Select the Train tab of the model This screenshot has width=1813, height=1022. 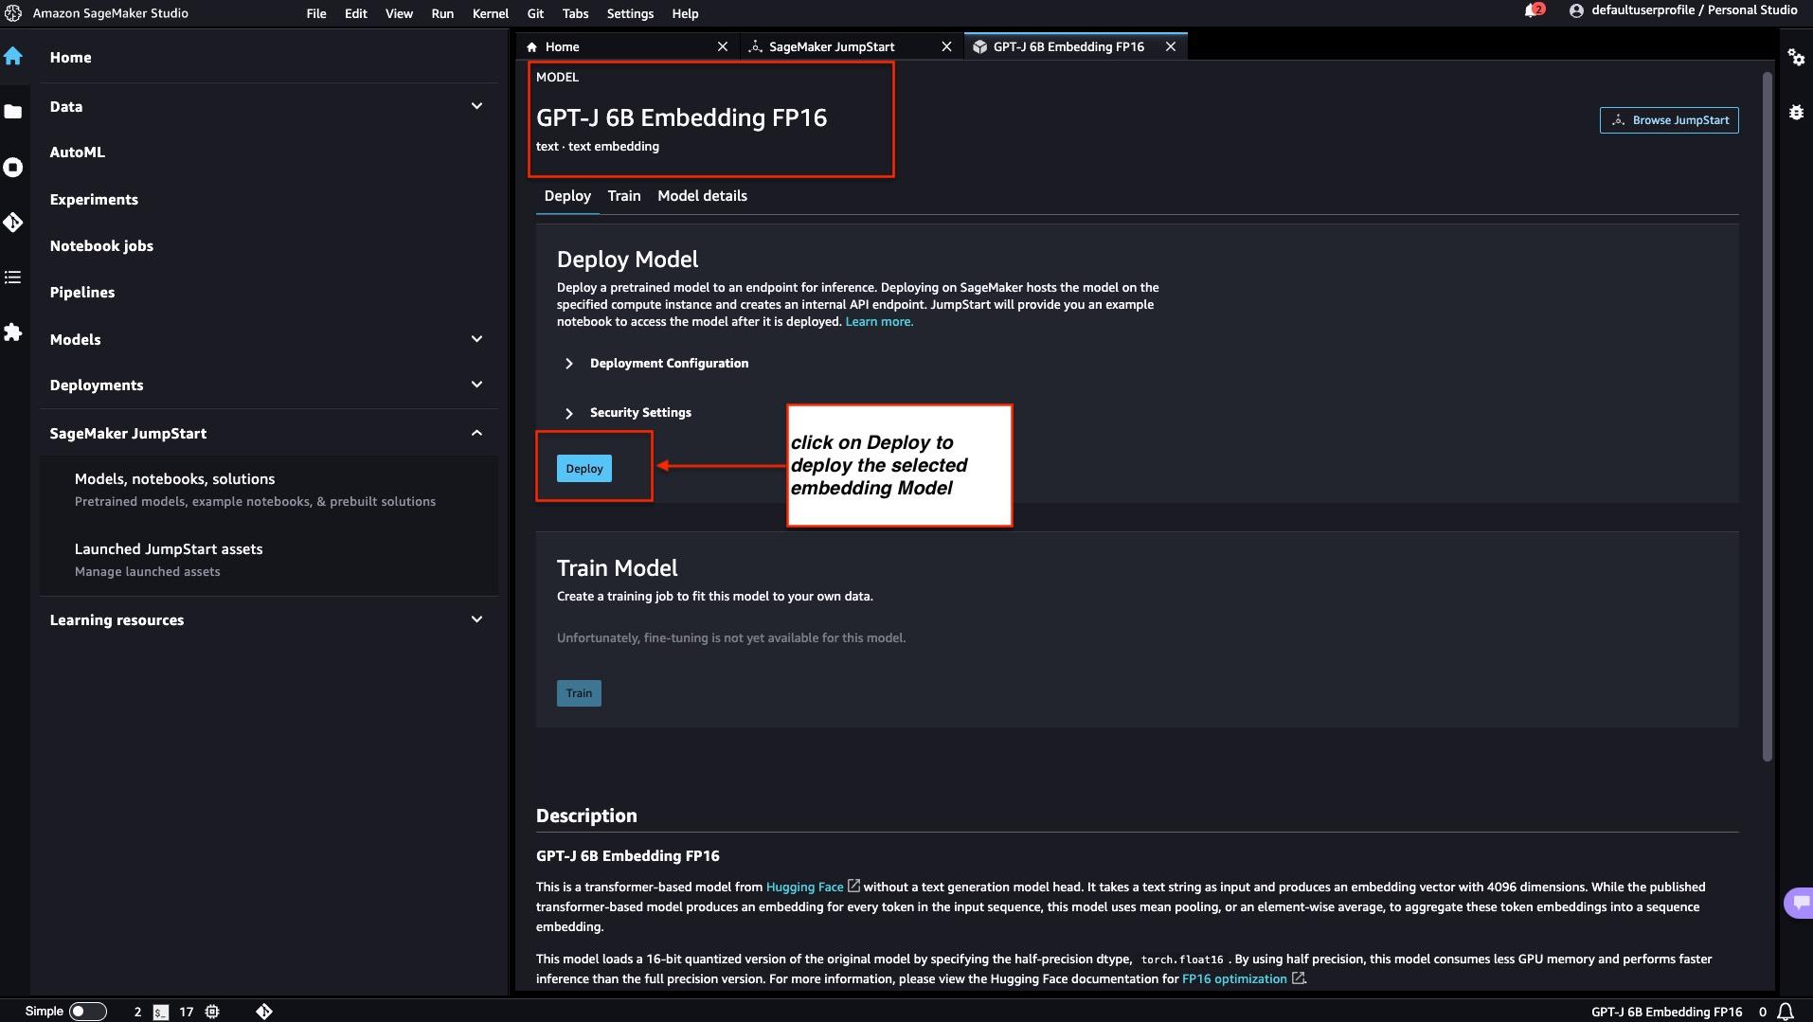pos(624,196)
